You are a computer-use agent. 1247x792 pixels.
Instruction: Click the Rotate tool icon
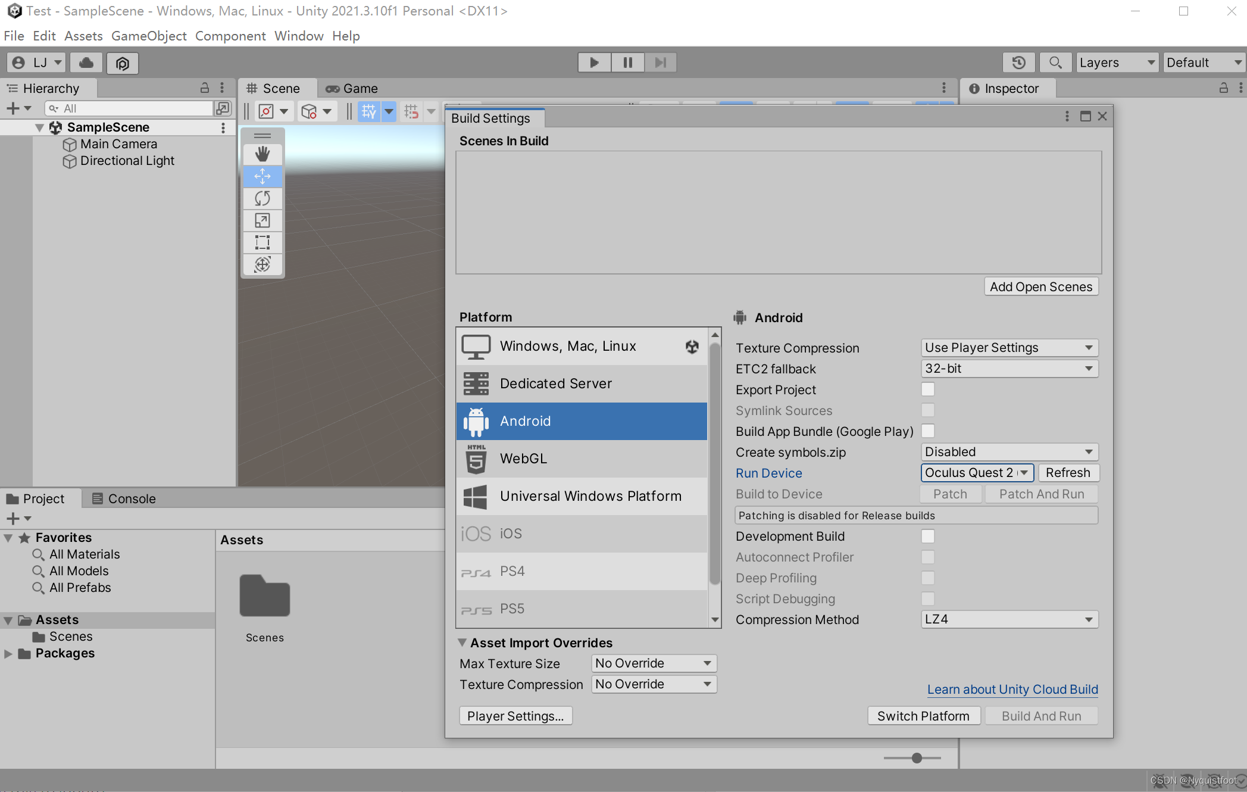(x=262, y=198)
